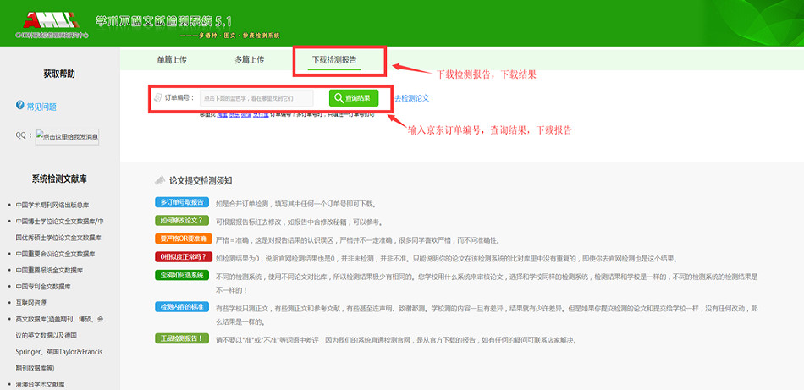This screenshot has height=390, width=804.
Task: Open the 常见问题 FAQ link
Action: 41,107
